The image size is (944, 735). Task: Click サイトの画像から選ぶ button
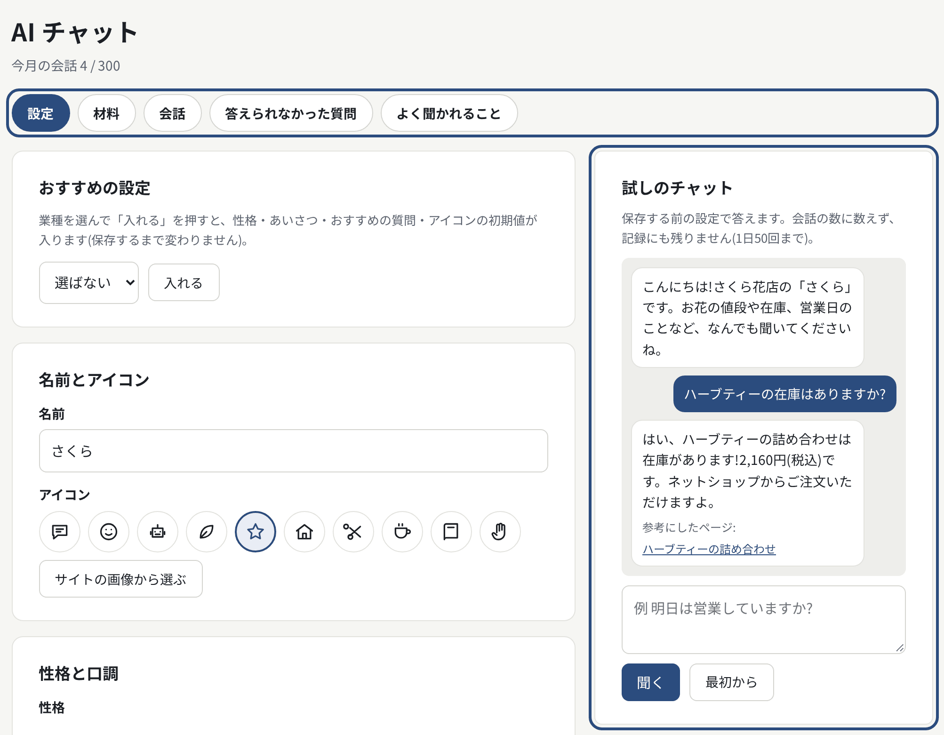tap(121, 579)
